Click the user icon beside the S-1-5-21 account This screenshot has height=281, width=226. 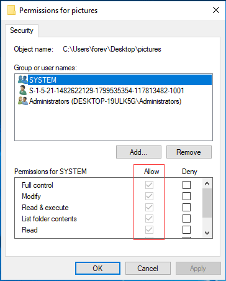[22, 90]
